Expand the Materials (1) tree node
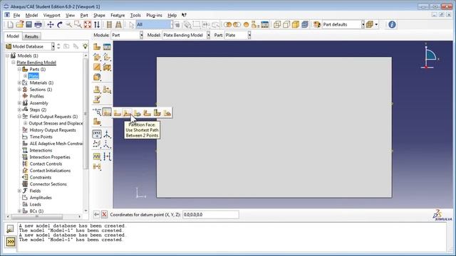 (19, 82)
